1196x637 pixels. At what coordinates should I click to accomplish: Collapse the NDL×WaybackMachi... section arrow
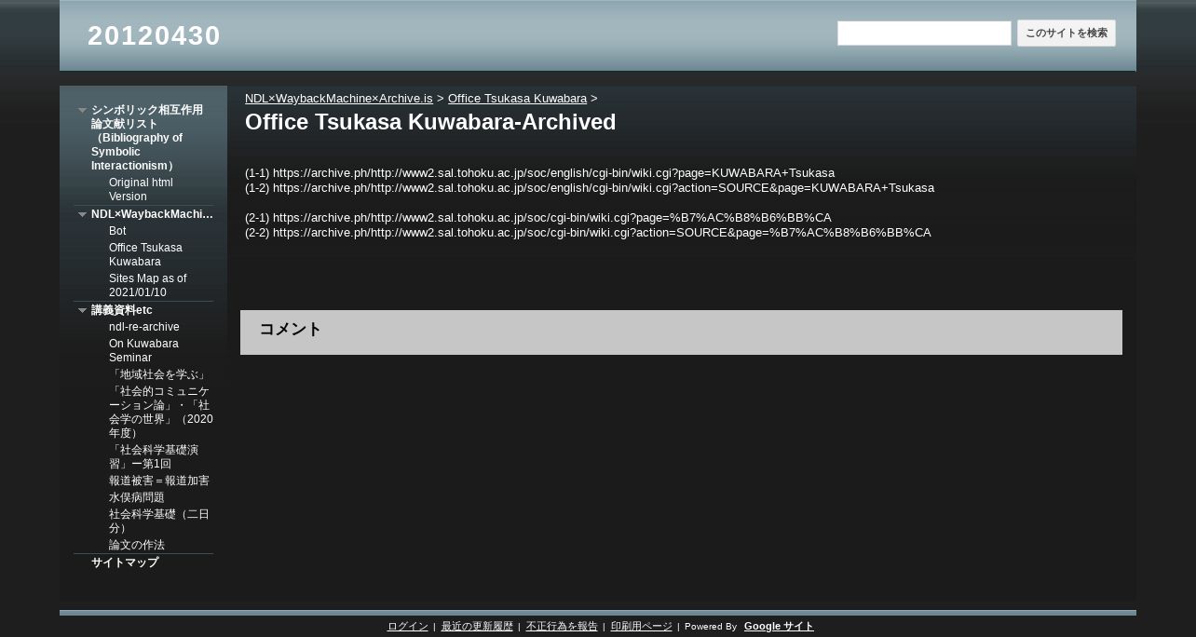(82, 214)
